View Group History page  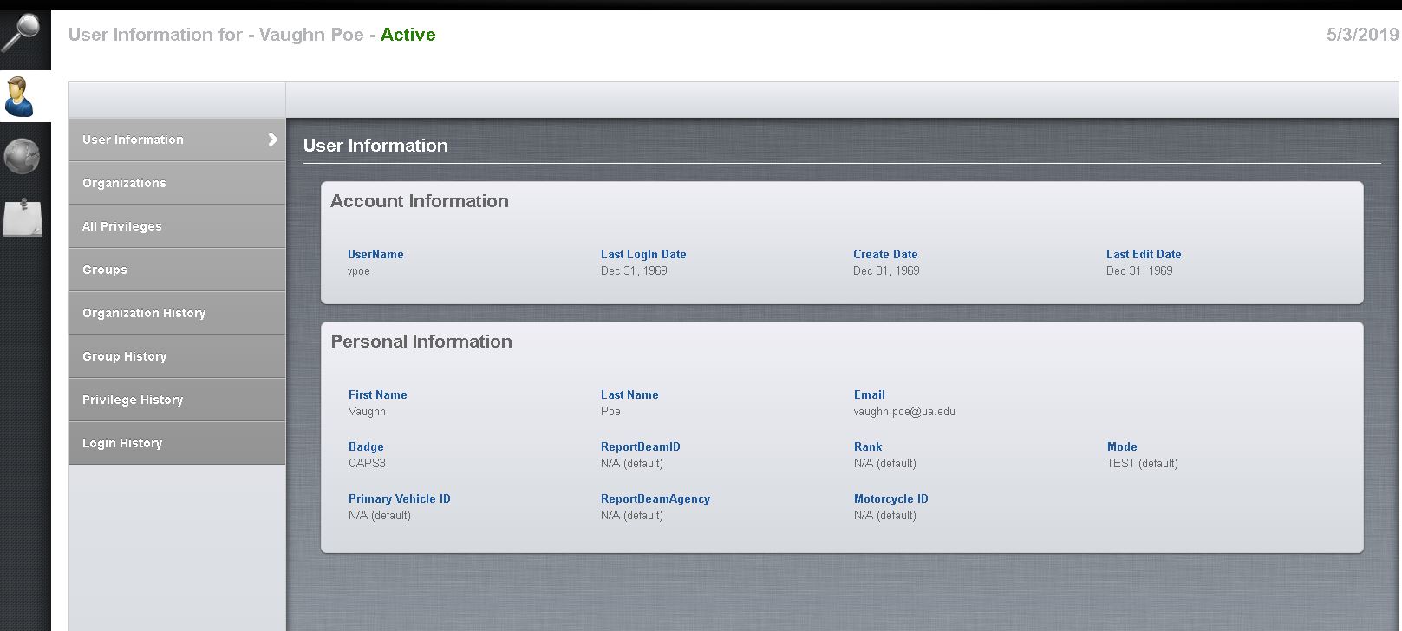point(125,356)
